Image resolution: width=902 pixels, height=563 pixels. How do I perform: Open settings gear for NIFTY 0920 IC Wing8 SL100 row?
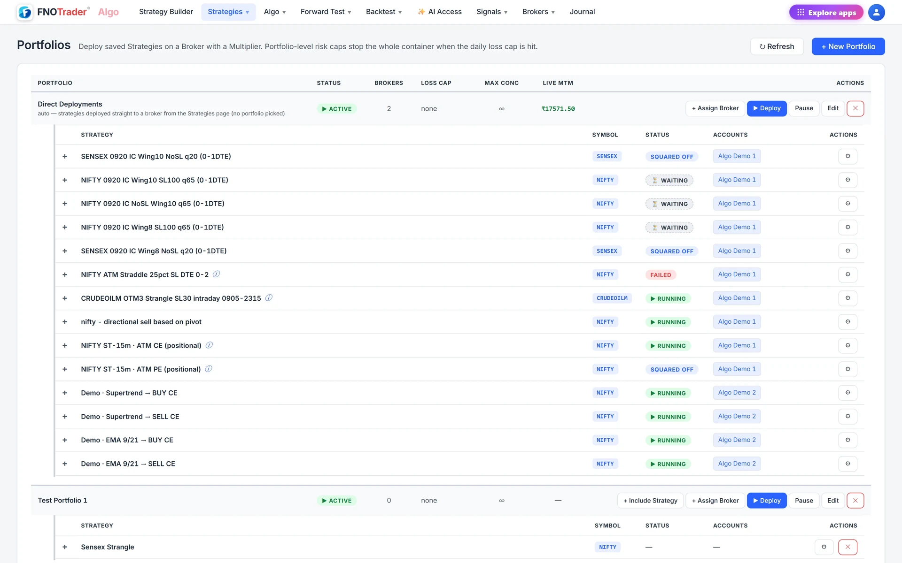pos(848,227)
